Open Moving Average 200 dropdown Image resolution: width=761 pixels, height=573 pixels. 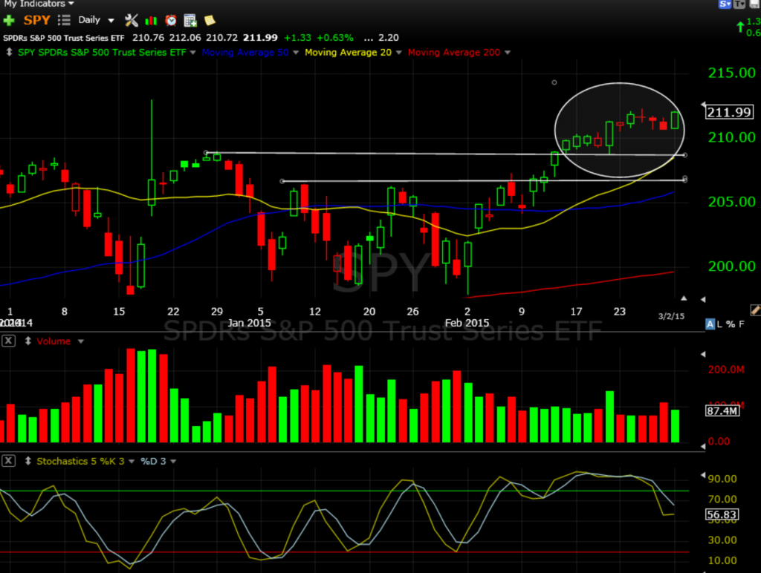tap(508, 53)
